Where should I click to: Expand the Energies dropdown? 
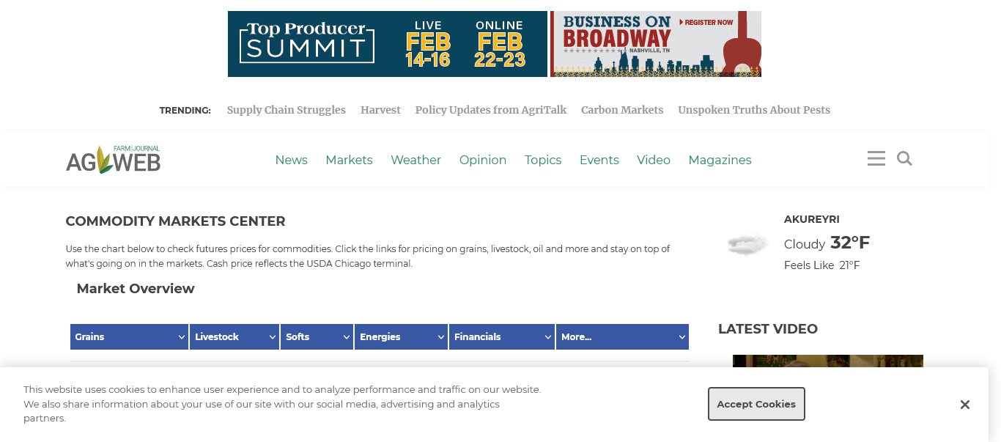pos(401,336)
